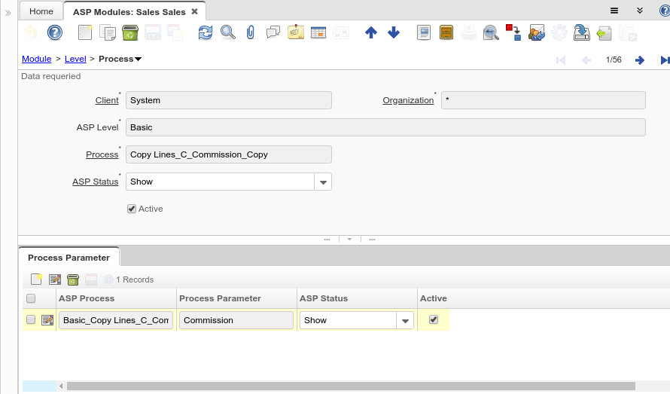Open the ASP Status dropdown in form
The image size is (670, 394).
tap(322, 182)
